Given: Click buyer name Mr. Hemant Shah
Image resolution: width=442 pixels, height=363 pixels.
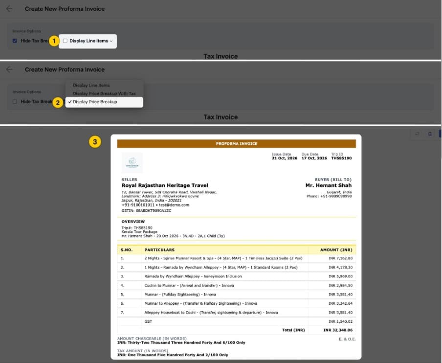Looking at the screenshot, I should 329,185.
